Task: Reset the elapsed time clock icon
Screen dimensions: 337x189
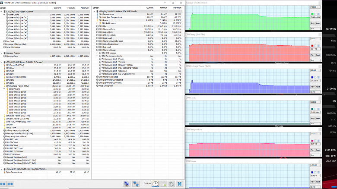Action: (x=154, y=183)
